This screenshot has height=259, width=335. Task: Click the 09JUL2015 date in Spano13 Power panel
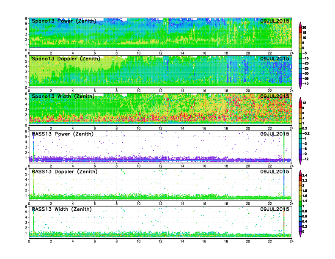(x=275, y=21)
